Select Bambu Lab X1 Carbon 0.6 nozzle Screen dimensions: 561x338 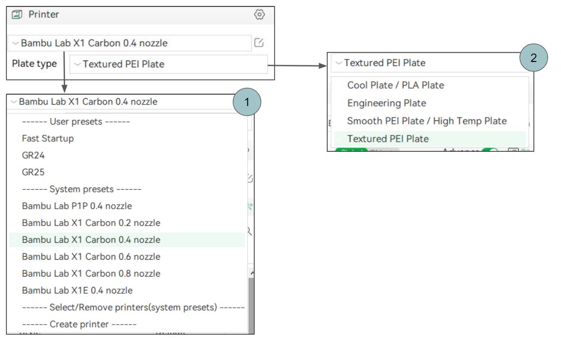(91, 256)
